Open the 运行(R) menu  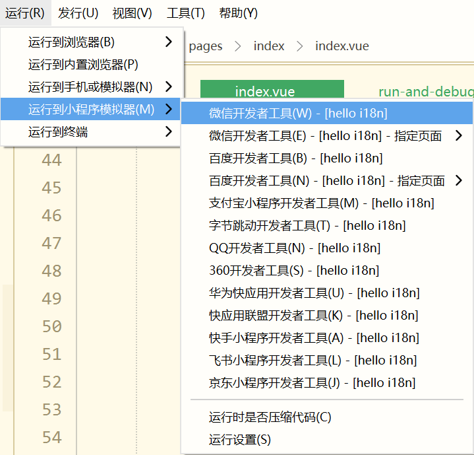click(25, 13)
